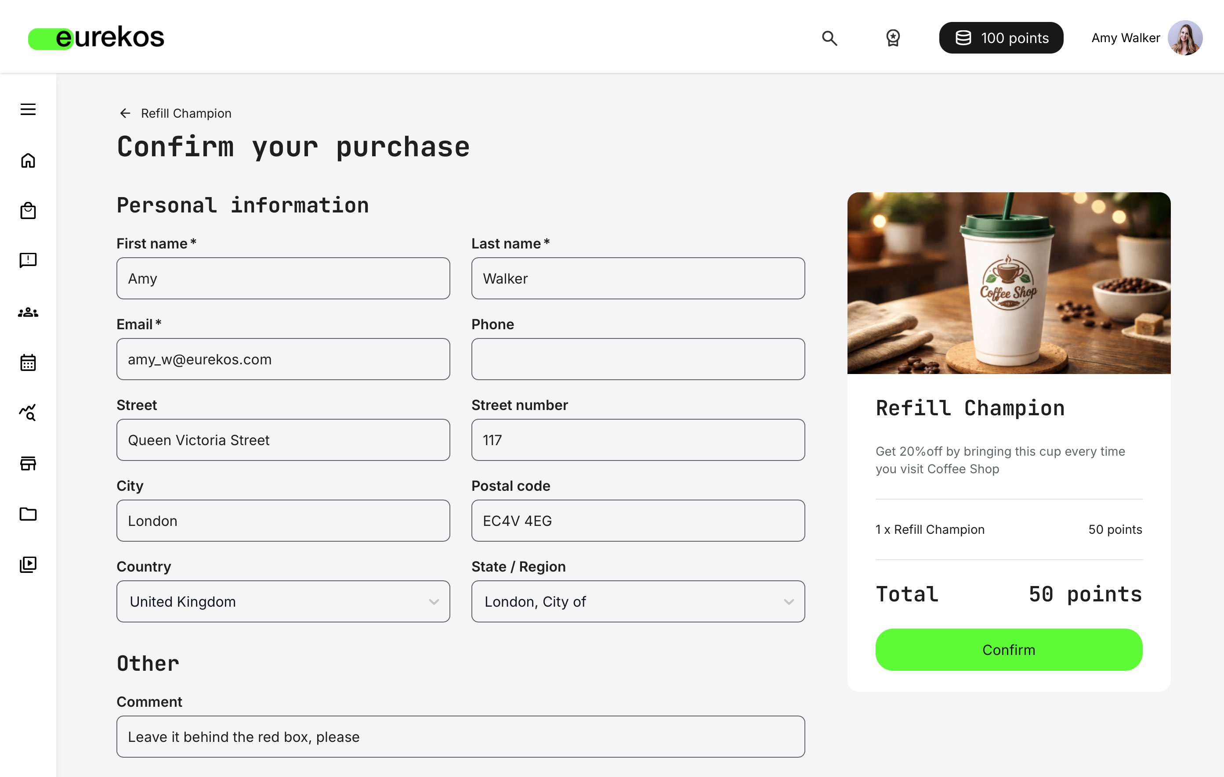Open the analytics search sidebar icon
This screenshot has width=1224, height=777.
coord(28,412)
